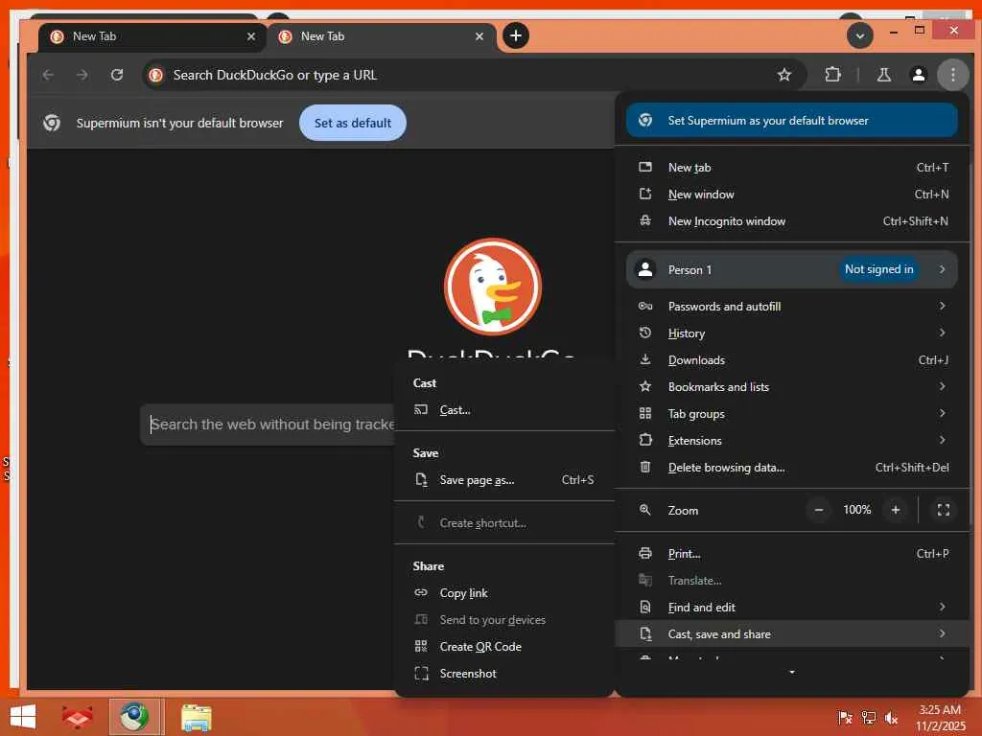Open the red app icon in taskbar
Image resolution: width=982 pixels, height=736 pixels.
(77, 717)
